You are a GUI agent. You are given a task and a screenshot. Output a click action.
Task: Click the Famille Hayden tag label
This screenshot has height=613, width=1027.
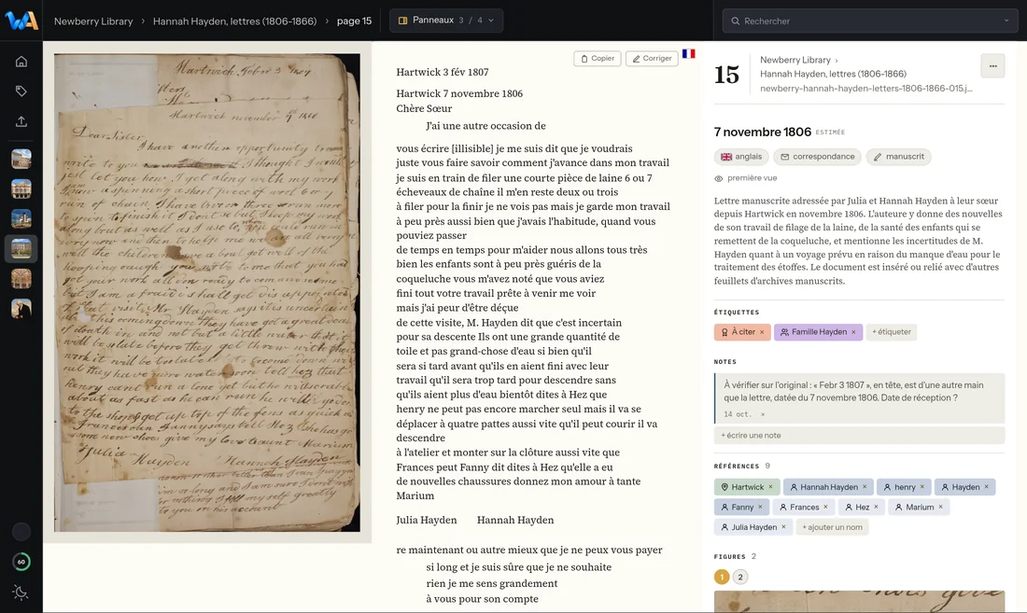(x=819, y=332)
